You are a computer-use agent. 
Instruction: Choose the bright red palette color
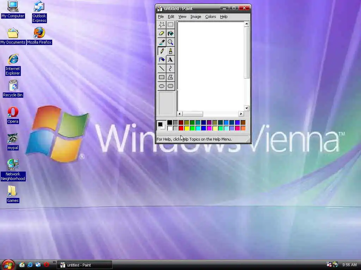point(181,128)
